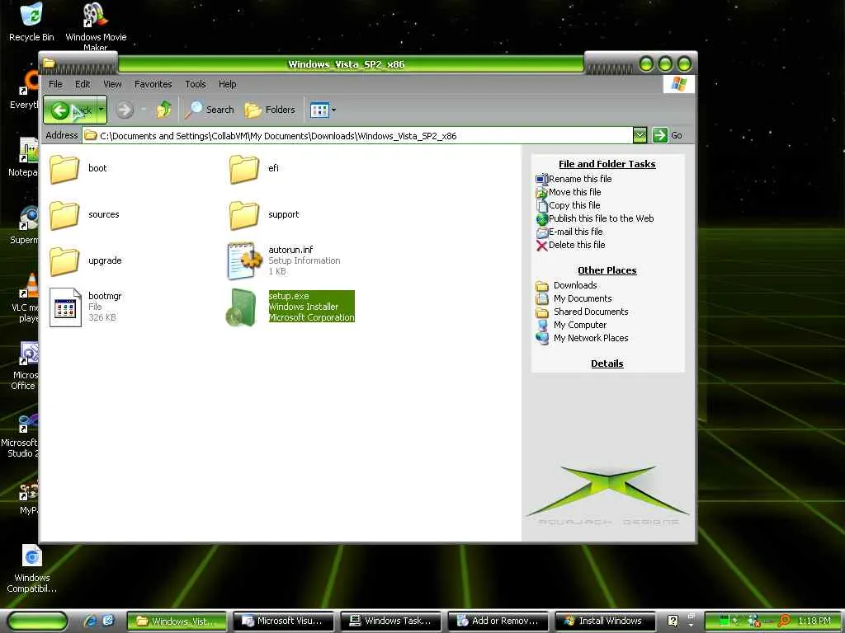
Task: Click Delete this file
Action: pos(571,245)
